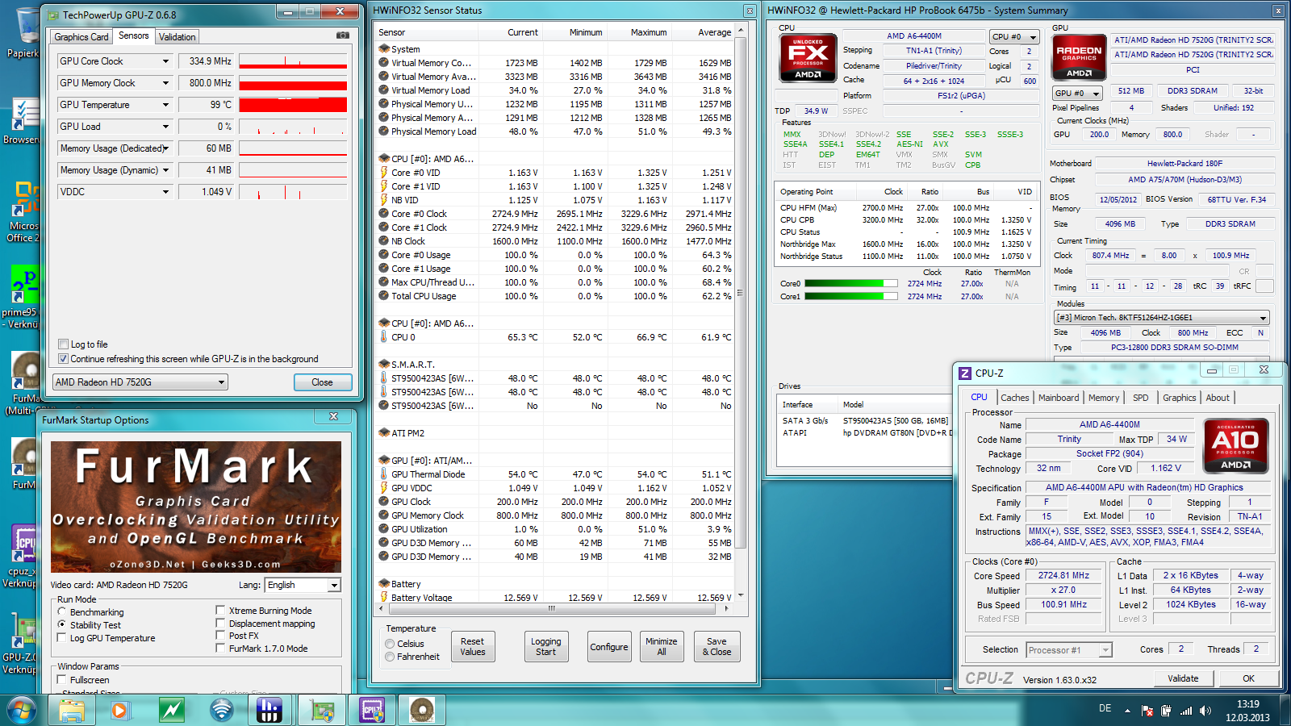Viewport: 1291px width, 726px height.
Task: Open the GPU Load sensor dropdown
Action: click(165, 127)
